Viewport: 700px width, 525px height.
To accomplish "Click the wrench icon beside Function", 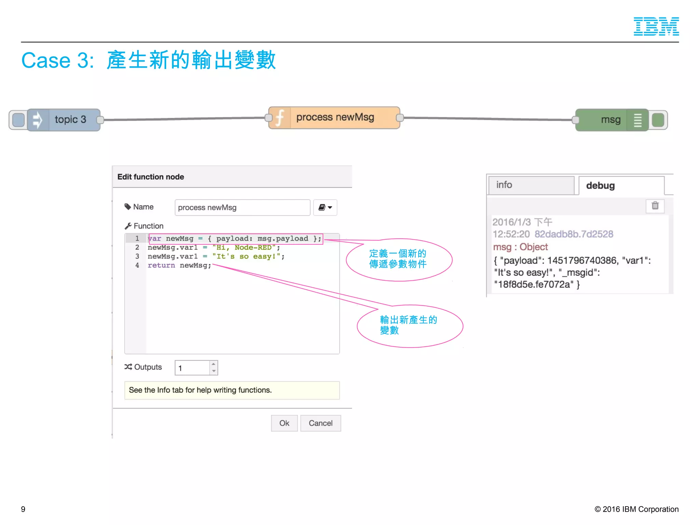I will click(128, 226).
